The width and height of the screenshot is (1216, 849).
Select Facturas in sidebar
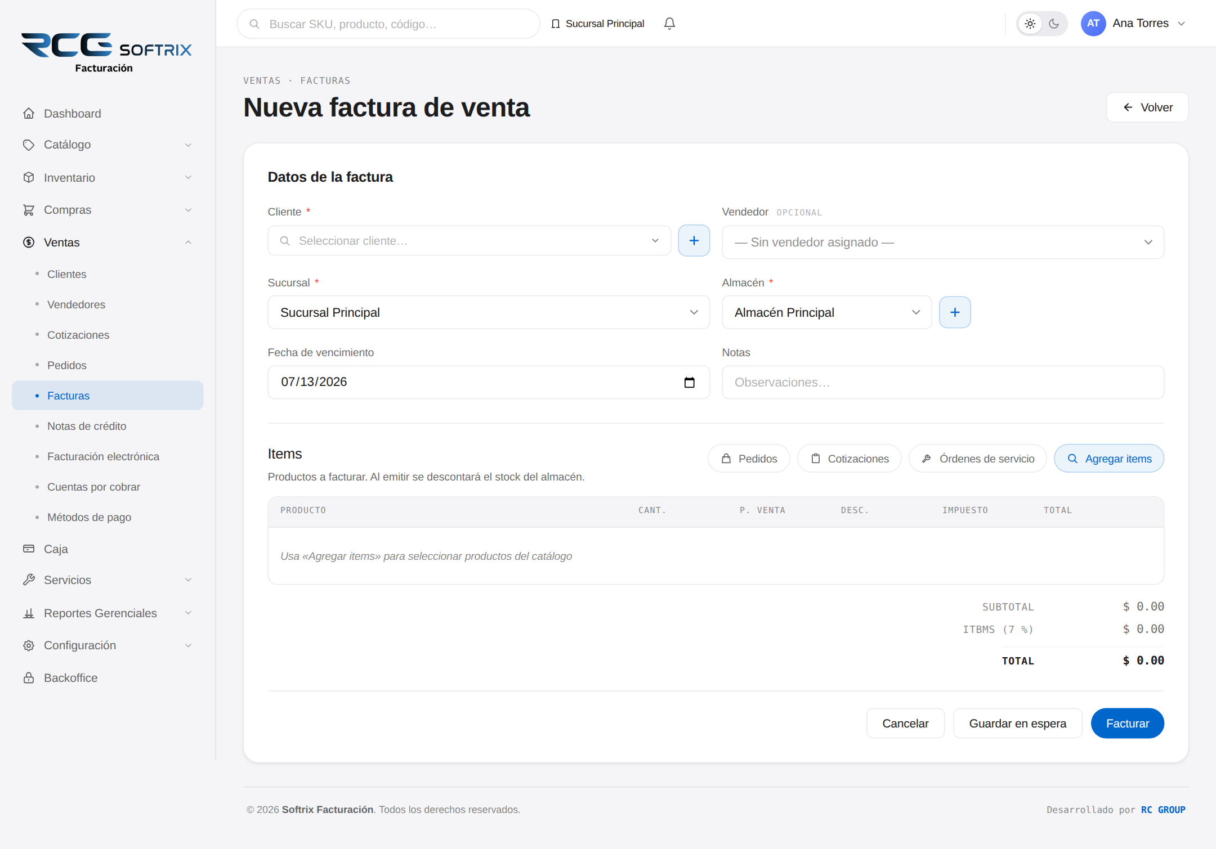[x=108, y=396]
